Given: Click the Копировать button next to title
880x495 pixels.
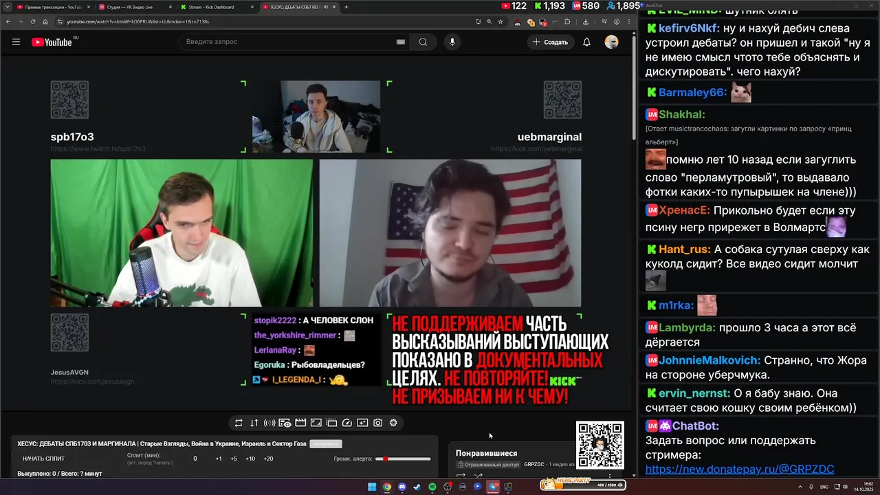Looking at the screenshot, I should click(x=326, y=443).
